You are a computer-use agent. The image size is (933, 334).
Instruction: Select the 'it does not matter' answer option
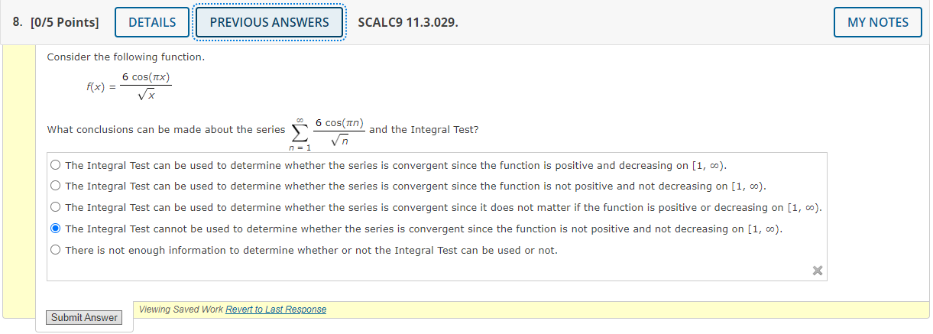(55, 207)
